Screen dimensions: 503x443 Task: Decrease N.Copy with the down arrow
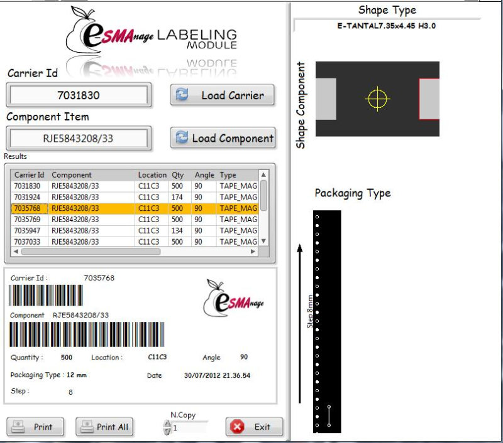tap(167, 431)
